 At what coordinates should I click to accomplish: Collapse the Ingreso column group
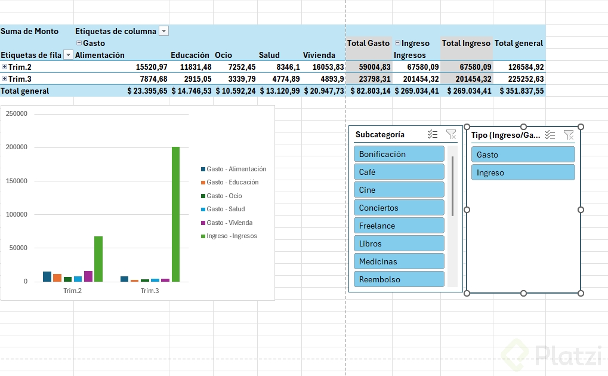point(397,43)
